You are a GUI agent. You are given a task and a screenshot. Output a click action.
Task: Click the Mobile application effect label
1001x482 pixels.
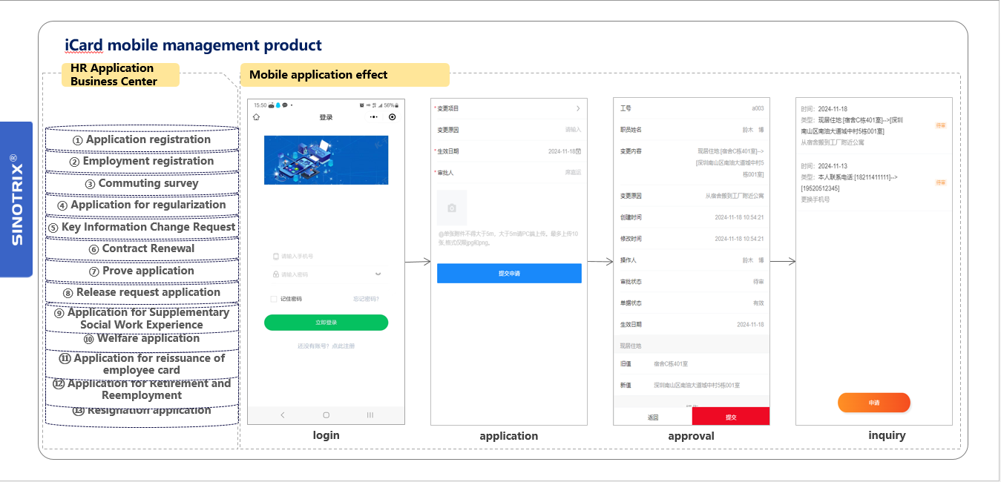(344, 75)
